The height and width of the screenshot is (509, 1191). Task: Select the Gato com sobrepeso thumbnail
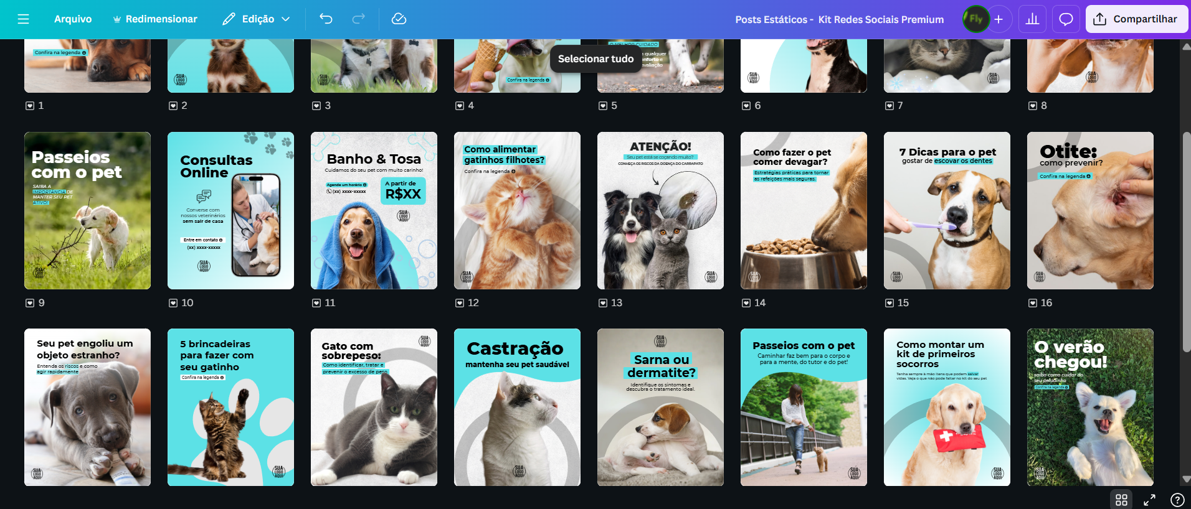374,407
